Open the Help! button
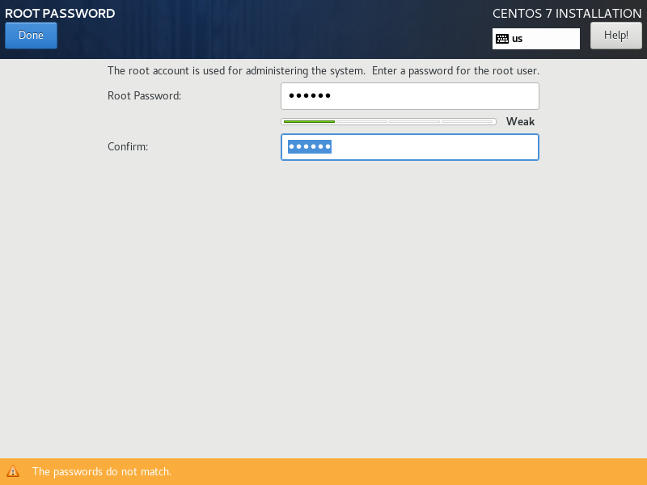Screen dimensions: 647x485 pyautogui.click(x=616, y=36)
